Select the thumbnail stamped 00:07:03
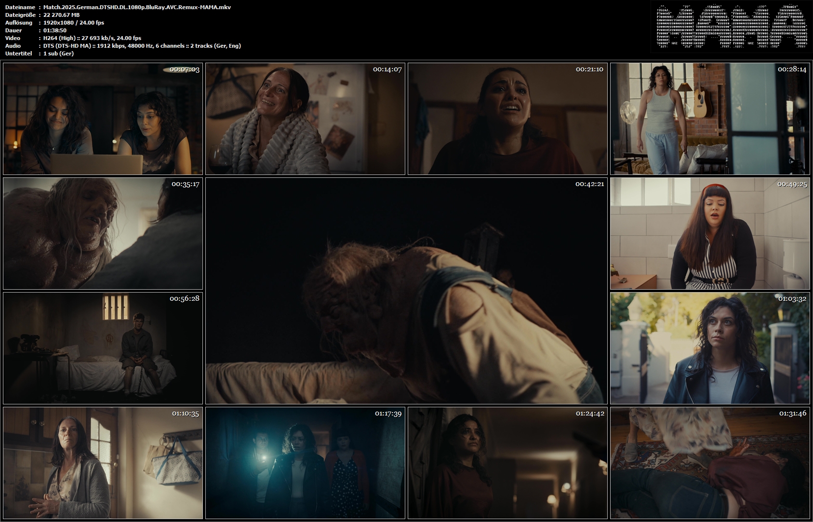 103,119
